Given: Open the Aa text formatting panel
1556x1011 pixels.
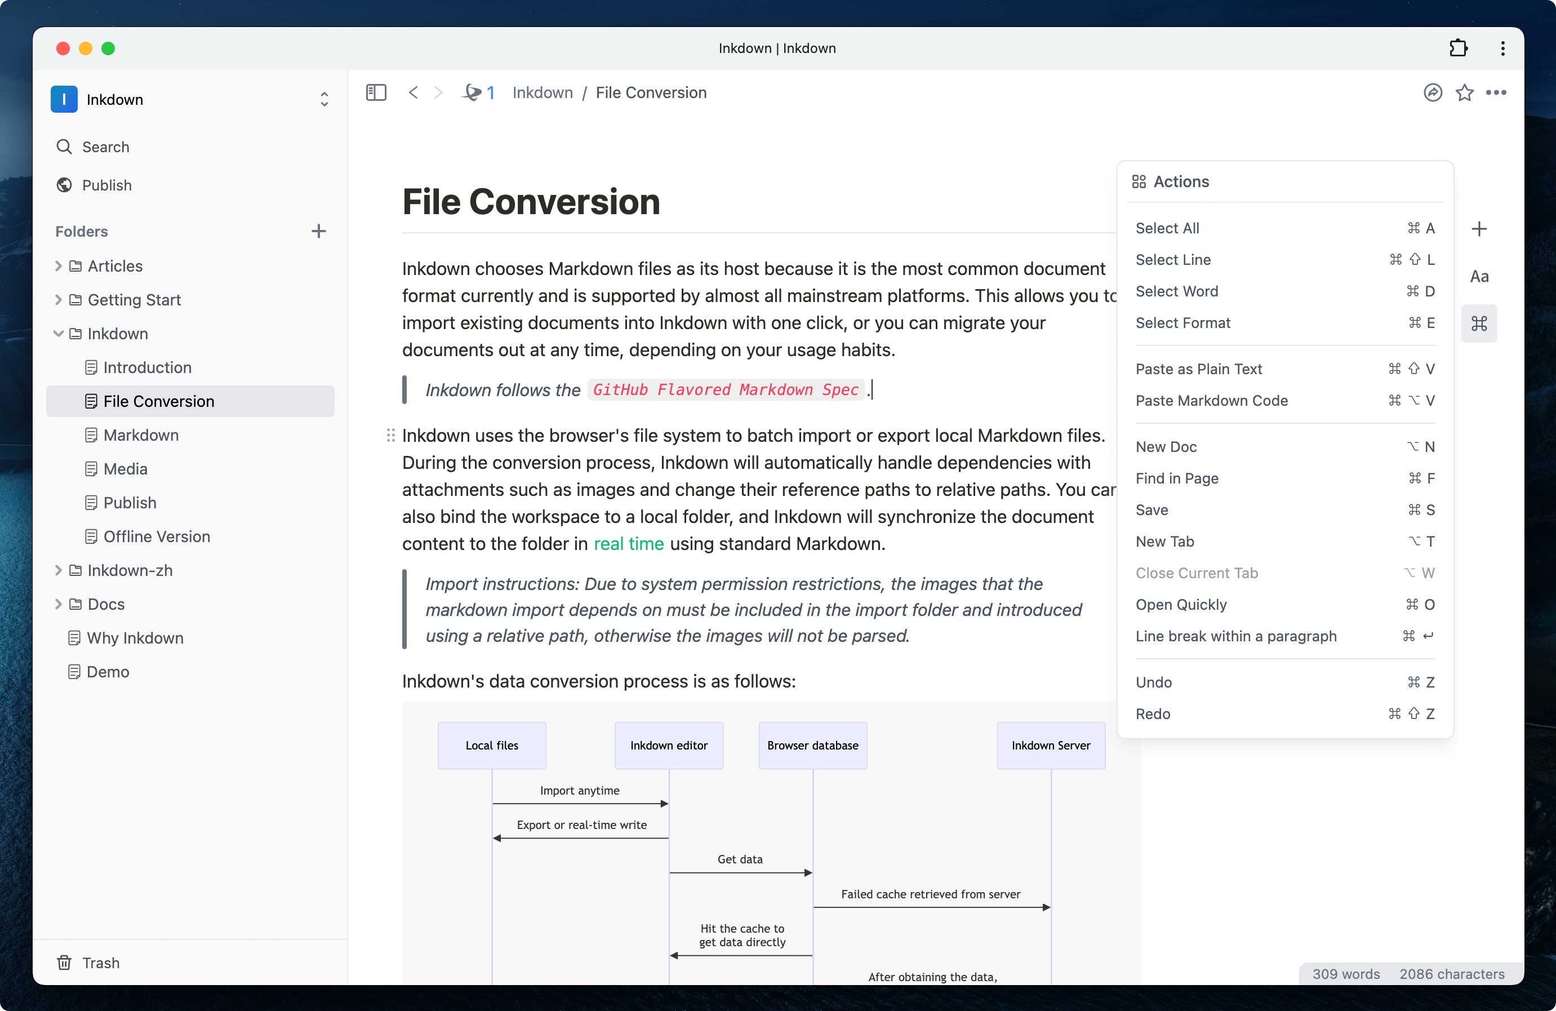Looking at the screenshot, I should click(1479, 276).
